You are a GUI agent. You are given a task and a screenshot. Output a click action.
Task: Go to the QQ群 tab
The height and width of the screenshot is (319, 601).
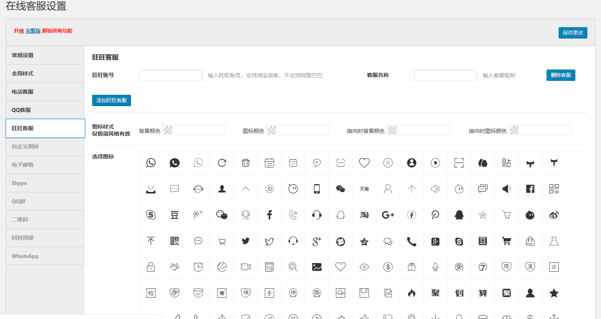45,201
